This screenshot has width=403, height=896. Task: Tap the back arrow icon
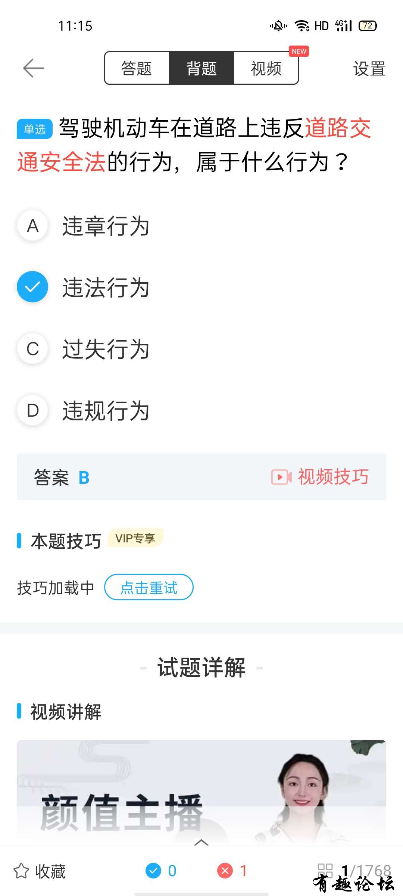click(x=34, y=68)
